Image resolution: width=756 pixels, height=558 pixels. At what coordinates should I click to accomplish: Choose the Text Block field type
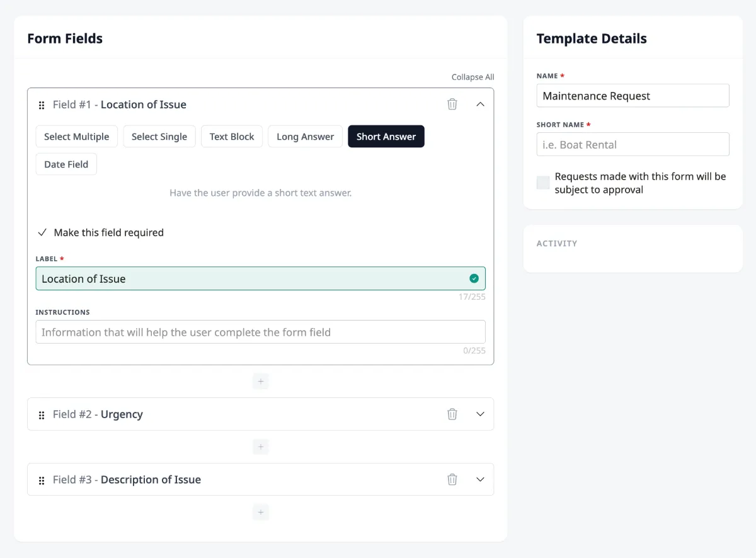pyautogui.click(x=231, y=136)
